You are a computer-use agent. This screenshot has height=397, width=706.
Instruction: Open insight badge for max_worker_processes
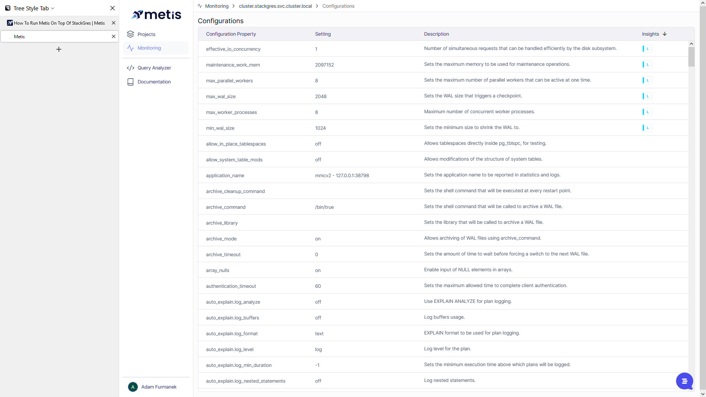click(x=647, y=112)
